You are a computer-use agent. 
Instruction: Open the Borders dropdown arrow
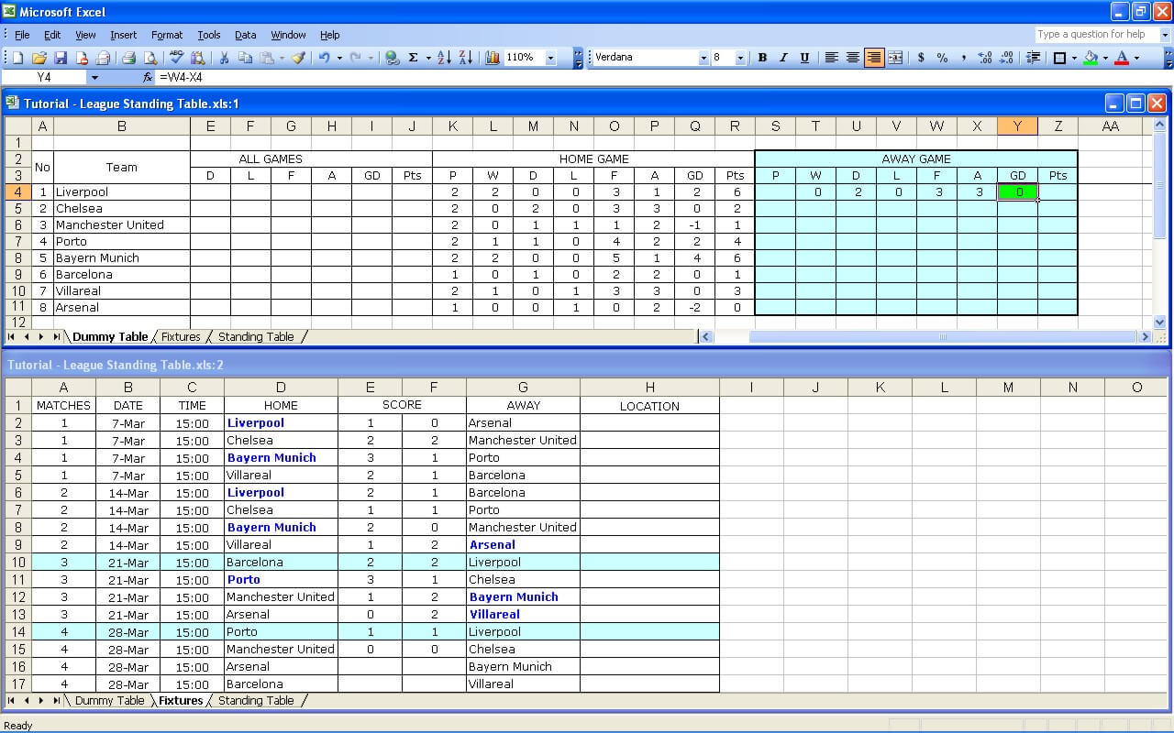pos(1073,58)
